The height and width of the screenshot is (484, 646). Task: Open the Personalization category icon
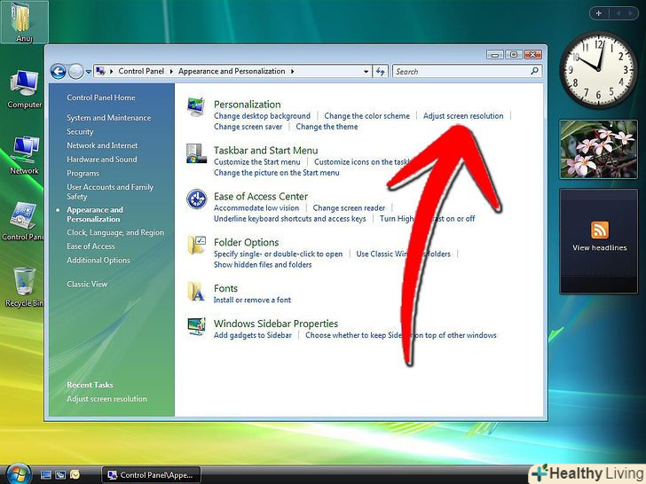tap(196, 106)
